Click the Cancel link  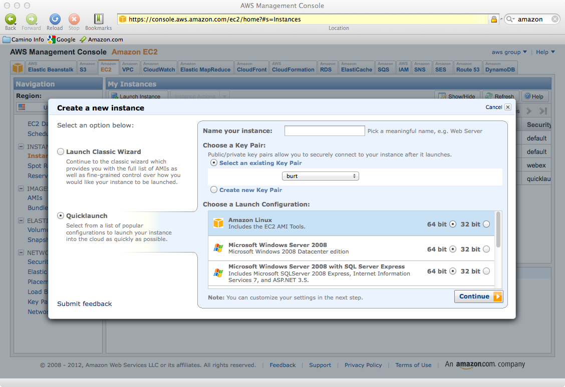[494, 107]
